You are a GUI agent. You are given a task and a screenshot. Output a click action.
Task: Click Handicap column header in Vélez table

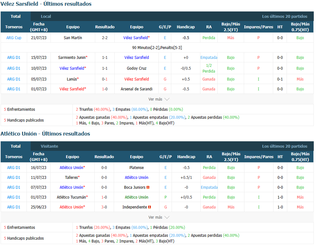(186, 27)
